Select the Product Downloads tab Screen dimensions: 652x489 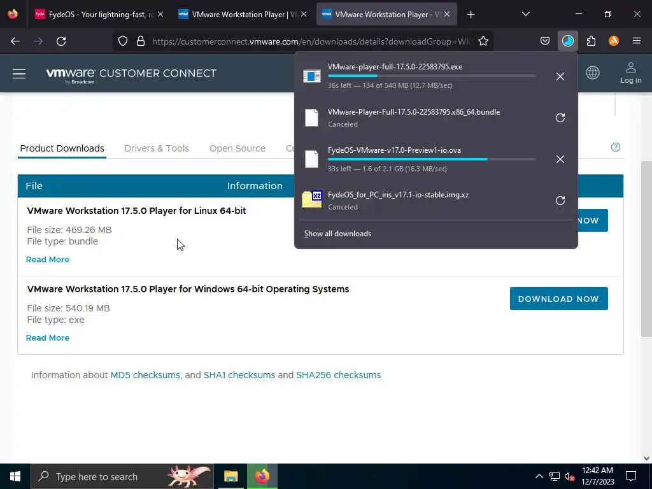pyautogui.click(x=62, y=148)
